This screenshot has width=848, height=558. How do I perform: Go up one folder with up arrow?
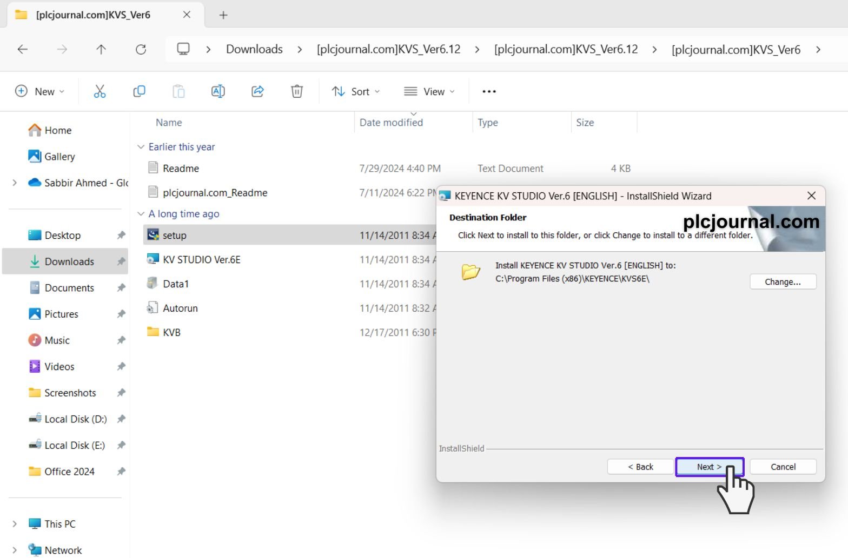pos(101,50)
